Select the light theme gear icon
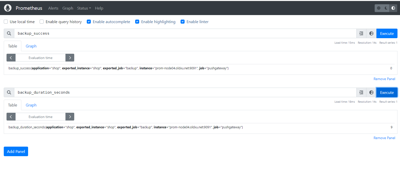Image resolution: width=400 pixels, height=174 pixels. point(379,8)
